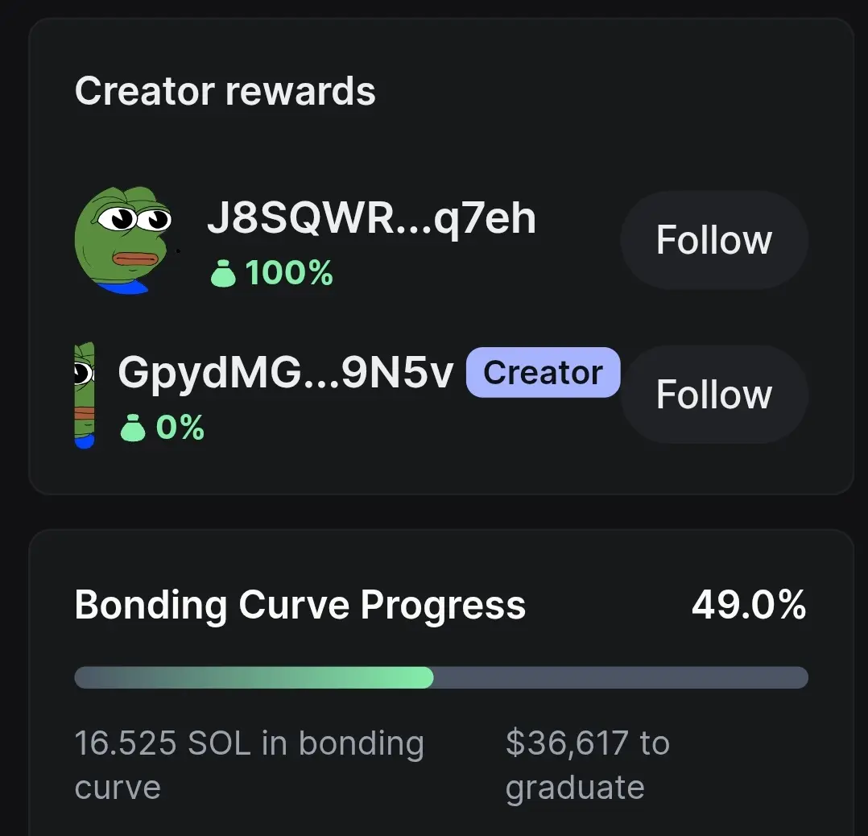Click the Bonding Curve Progress heading
The height and width of the screenshot is (836, 868).
pyautogui.click(x=300, y=605)
